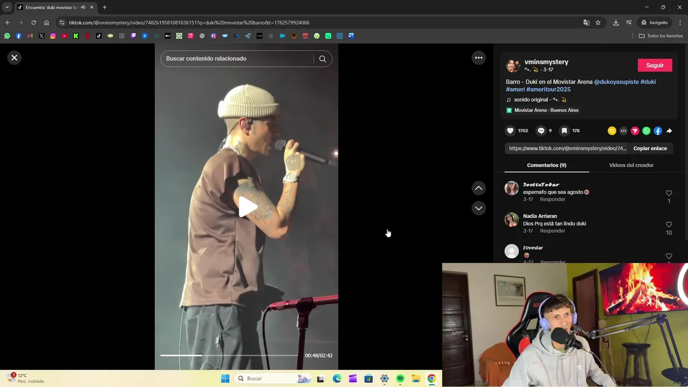This screenshot has width=688, height=387.
Task: Open the WhatsApp bookmark
Action: pyautogui.click(x=7, y=36)
